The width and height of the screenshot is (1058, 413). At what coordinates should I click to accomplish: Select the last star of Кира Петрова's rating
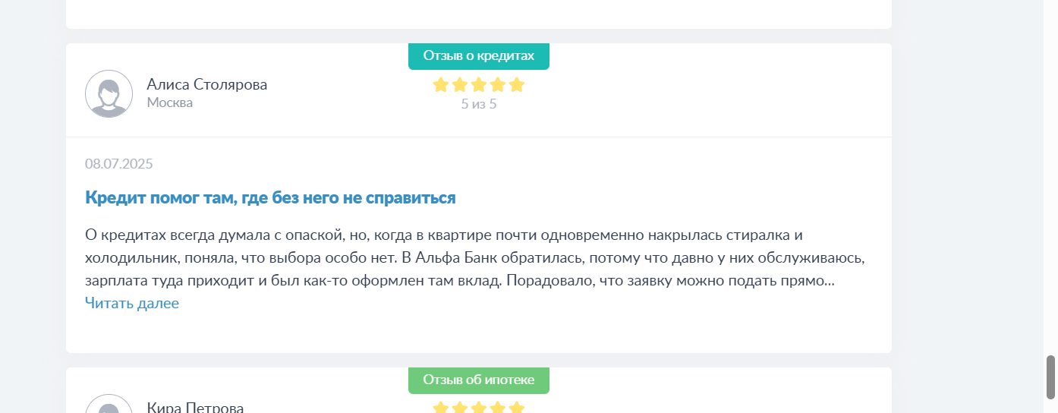coord(517,408)
